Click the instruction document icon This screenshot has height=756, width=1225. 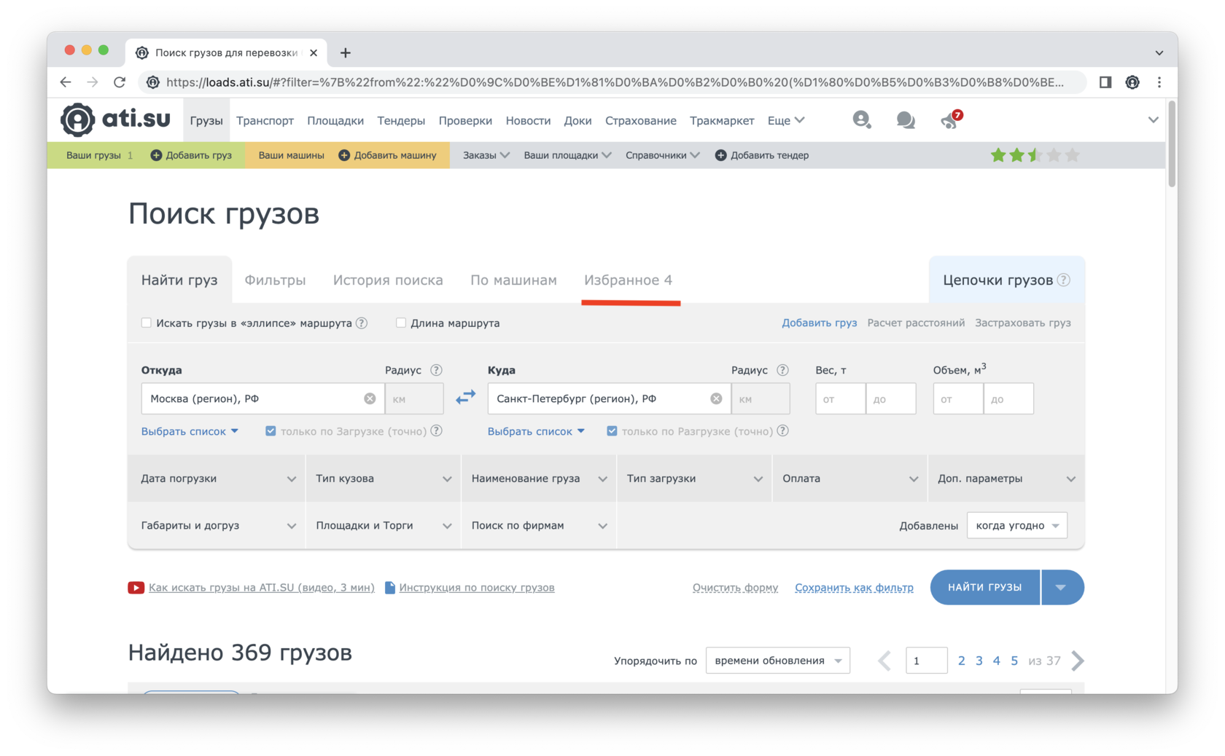(390, 587)
